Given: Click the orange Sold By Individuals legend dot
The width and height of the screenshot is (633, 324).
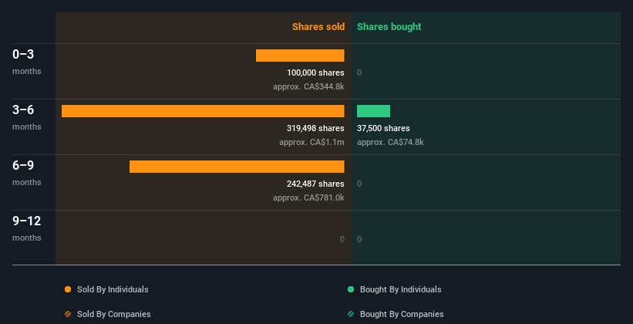Looking at the screenshot, I should coord(68,289).
